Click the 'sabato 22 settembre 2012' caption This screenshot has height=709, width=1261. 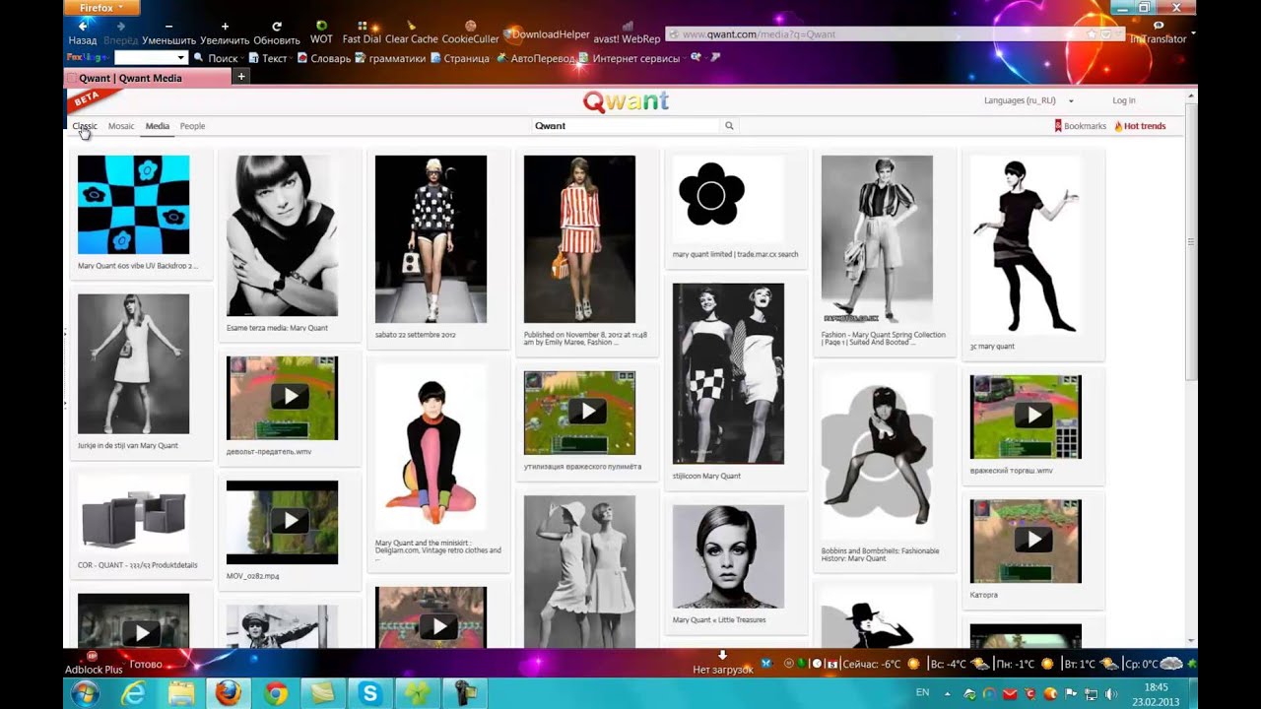[415, 335]
